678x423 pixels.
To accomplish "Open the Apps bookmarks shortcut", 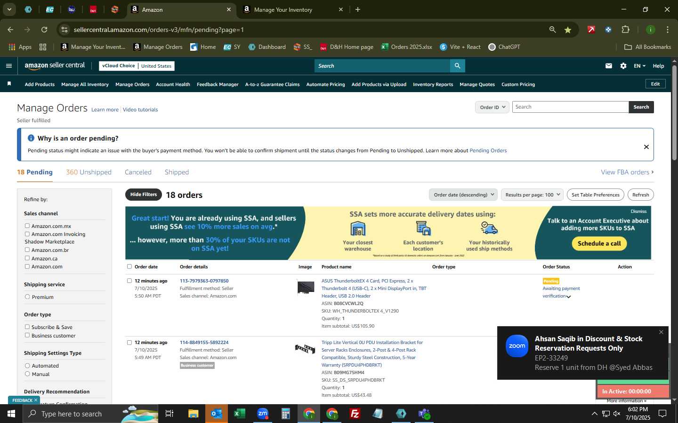I will point(20,47).
